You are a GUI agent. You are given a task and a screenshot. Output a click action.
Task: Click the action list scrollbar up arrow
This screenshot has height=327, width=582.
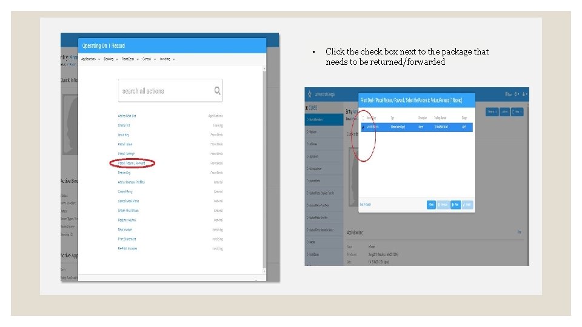pyautogui.click(x=264, y=68)
